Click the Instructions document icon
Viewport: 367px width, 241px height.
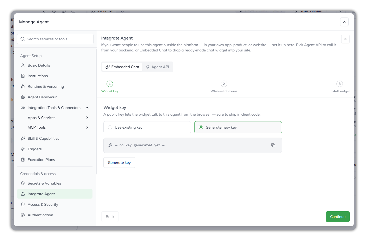pos(23,76)
